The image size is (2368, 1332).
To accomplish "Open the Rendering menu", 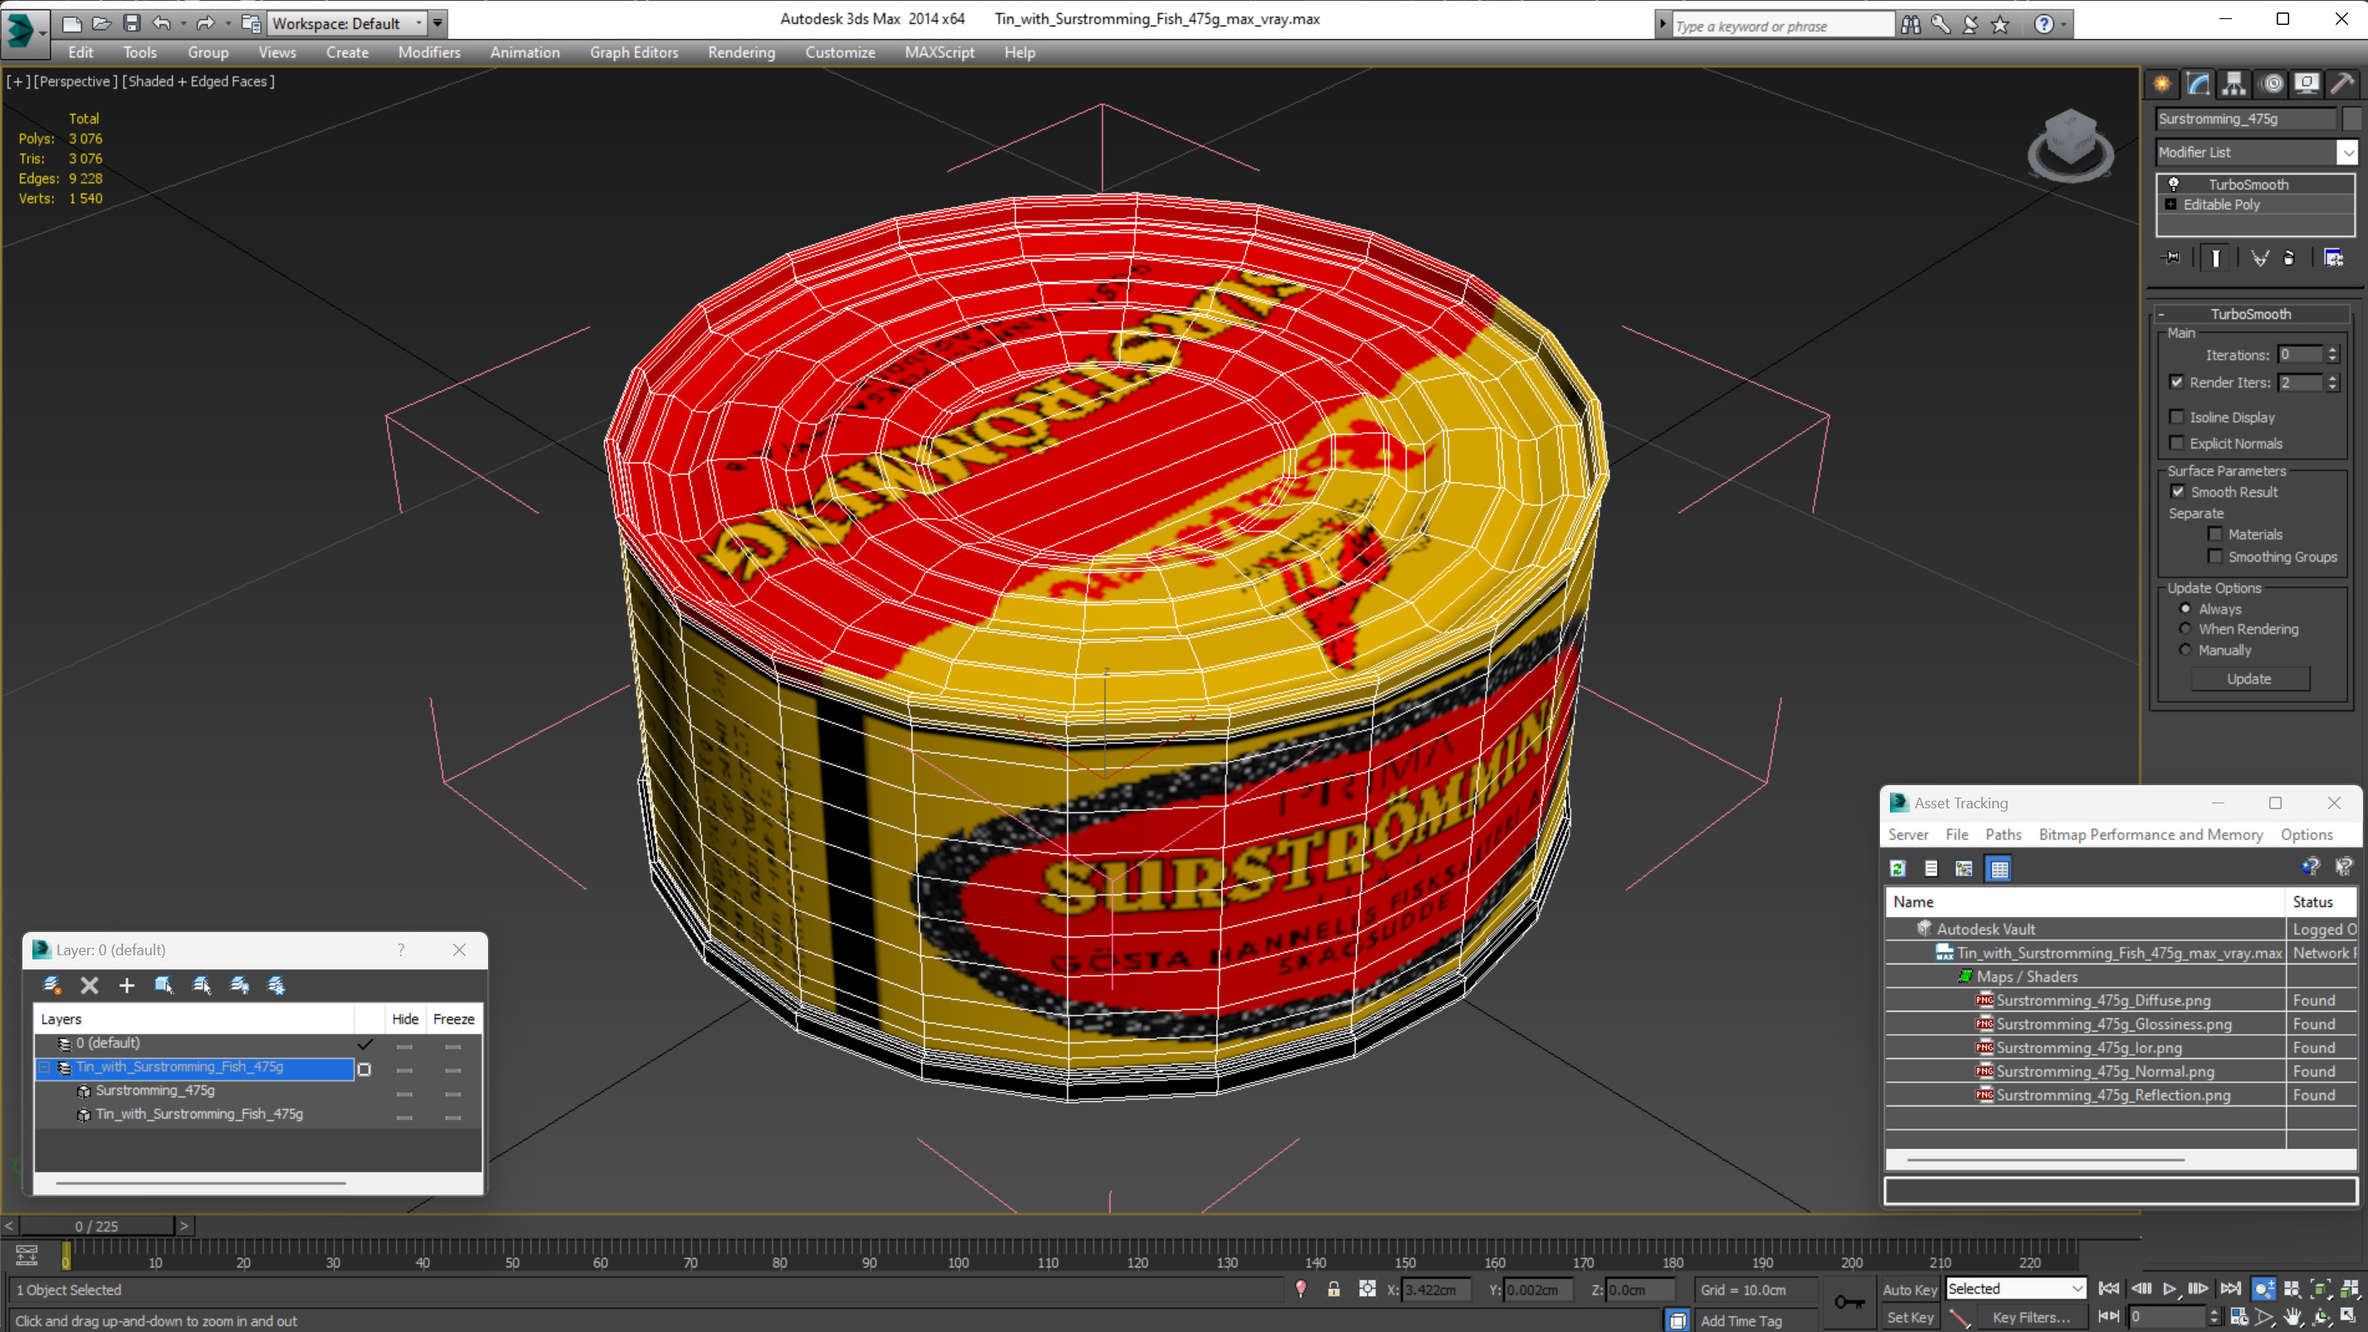I will (741, 52).
